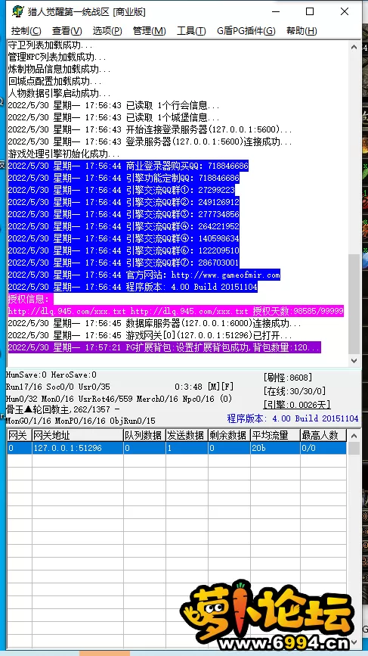Click the 官方网站 gameofmir.com log line
Viewport: 368px width, 656px height.
[144, 275]
